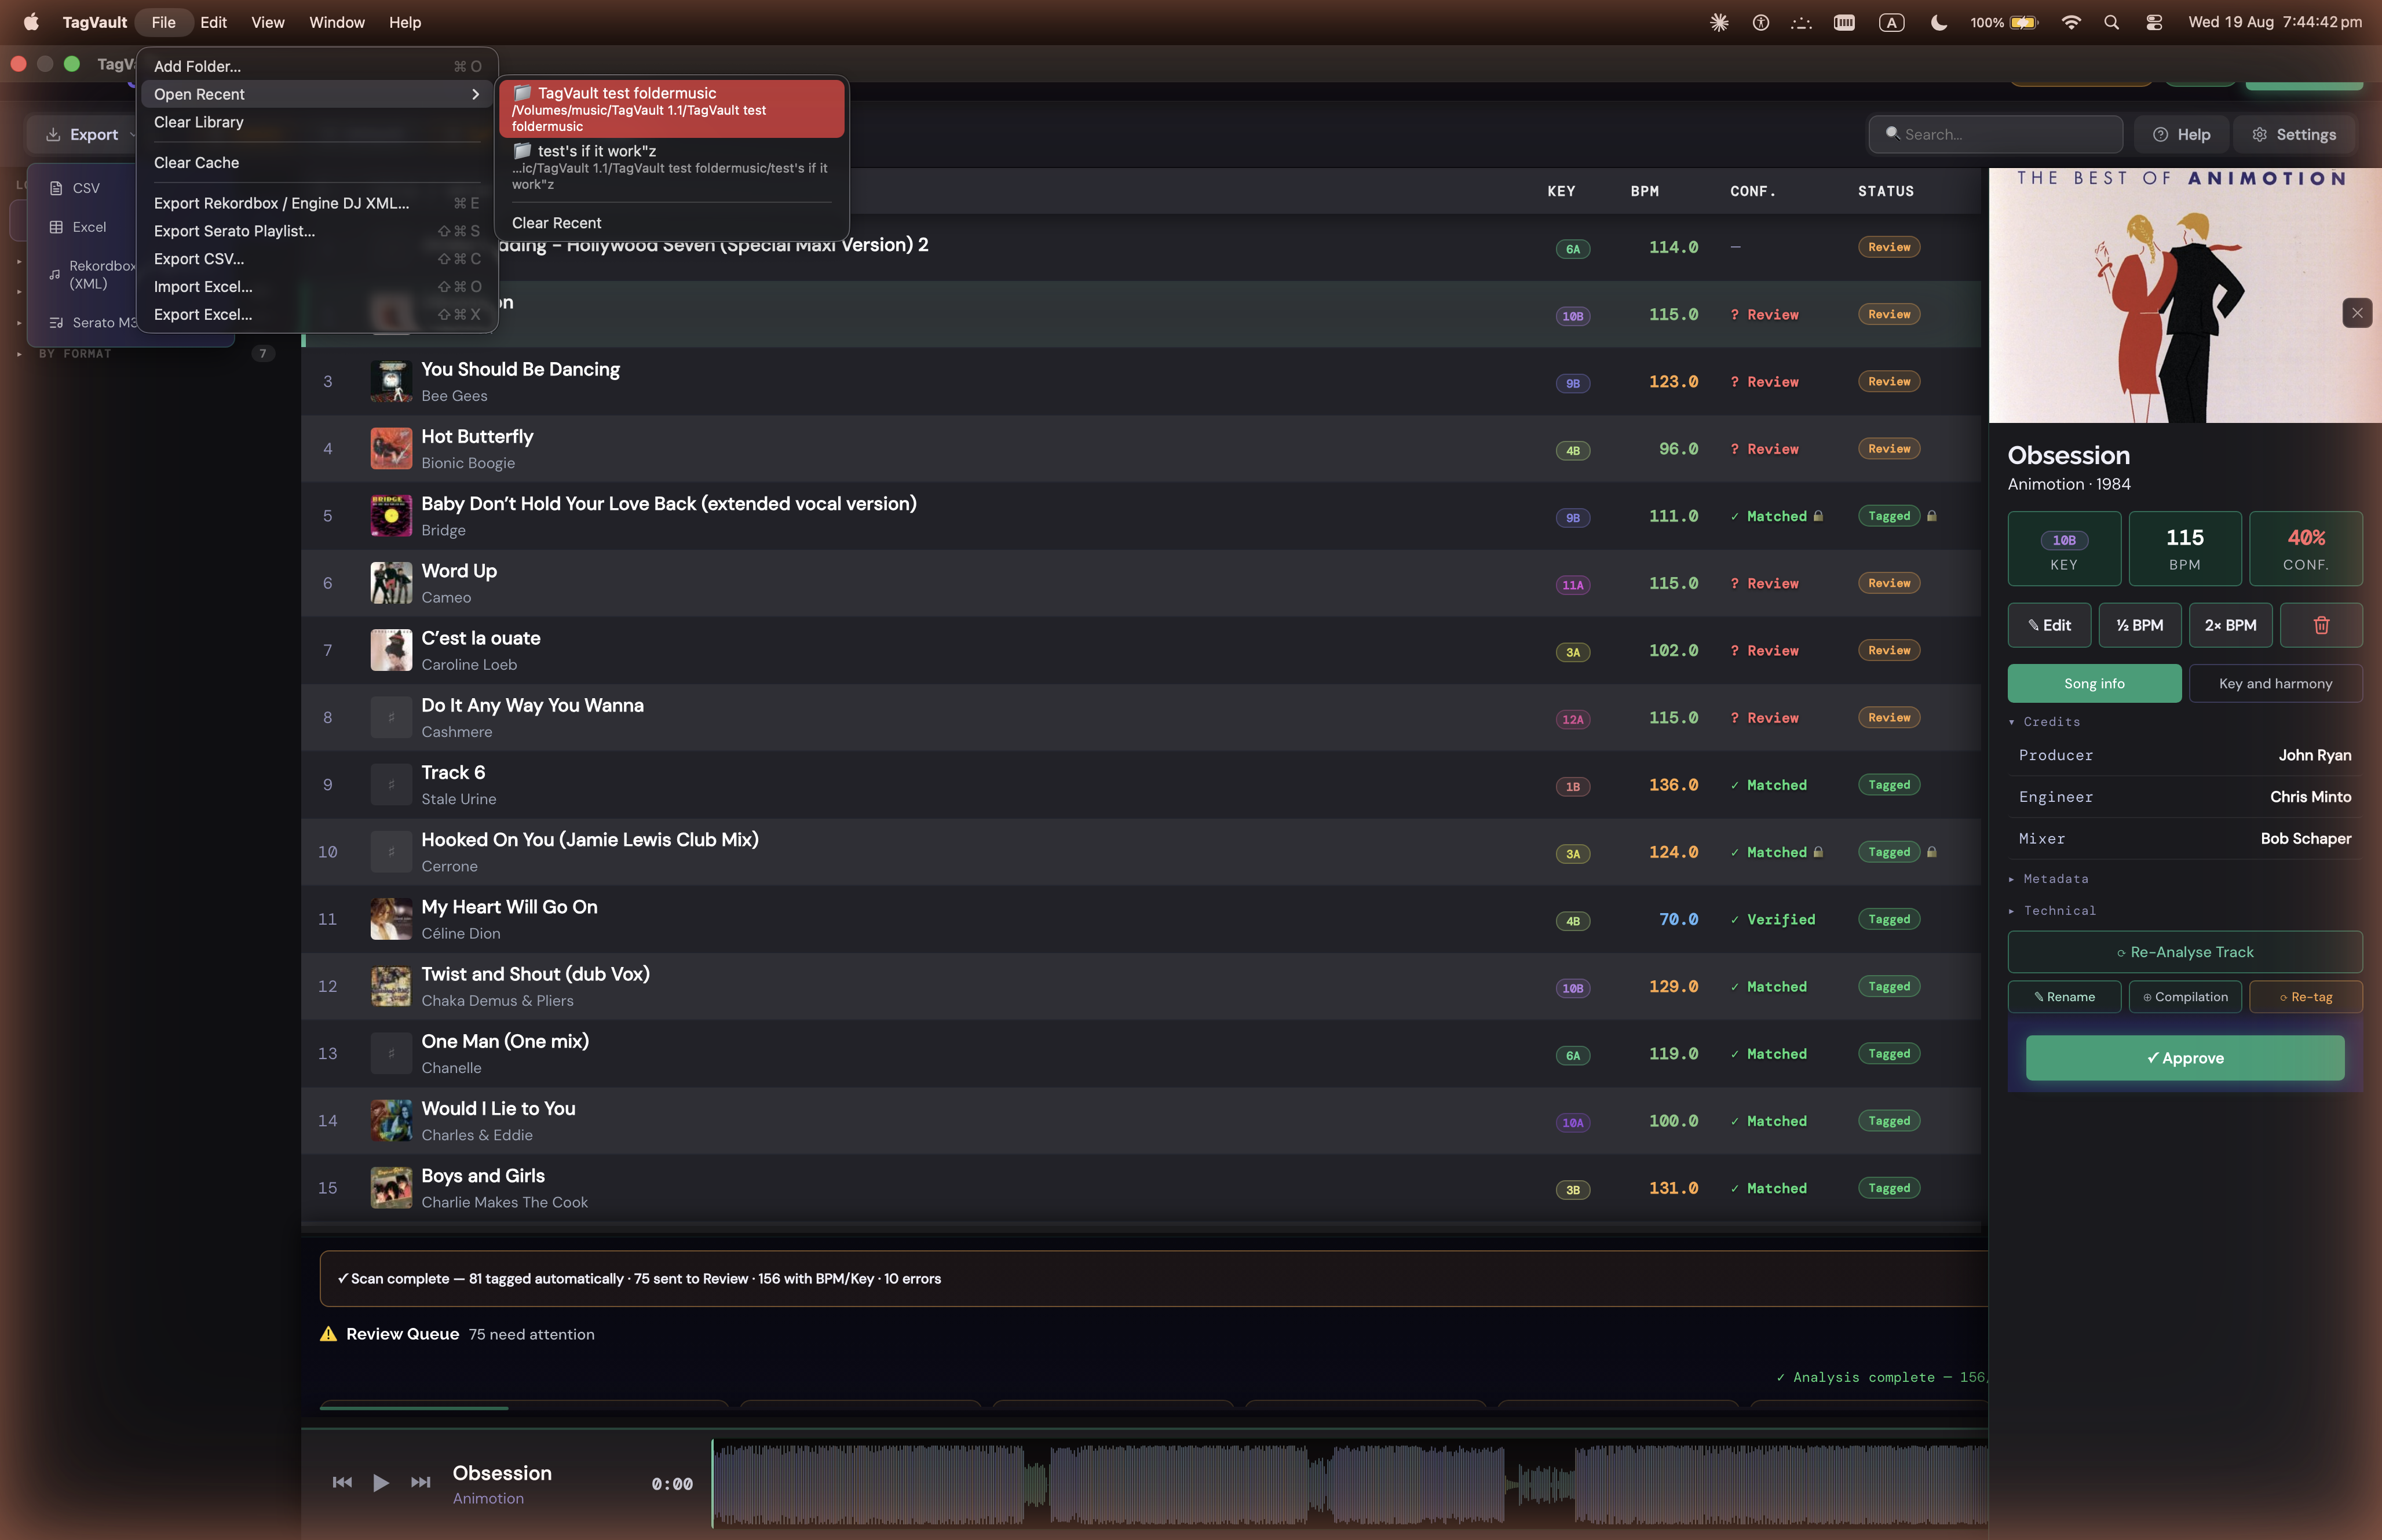Open the Open Recent submenu
Viewport: 2382px width, 1540px height.
coord(316,94)
